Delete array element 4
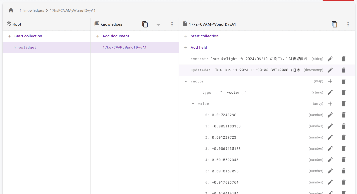Screen dimensions: 357x194 tap(344, 160)
